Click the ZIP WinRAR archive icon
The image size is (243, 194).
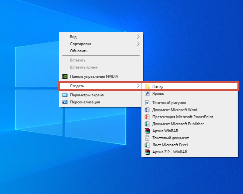147,152
